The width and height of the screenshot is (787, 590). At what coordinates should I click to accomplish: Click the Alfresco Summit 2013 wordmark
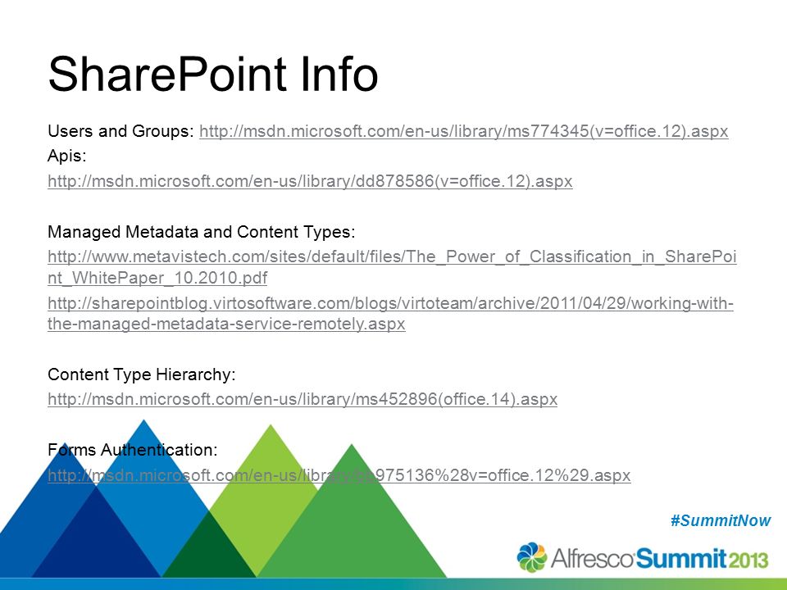tap(660, 558)
